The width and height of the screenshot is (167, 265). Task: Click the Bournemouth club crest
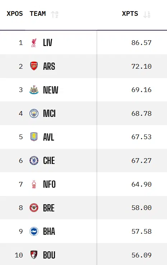tap(34, 255)
